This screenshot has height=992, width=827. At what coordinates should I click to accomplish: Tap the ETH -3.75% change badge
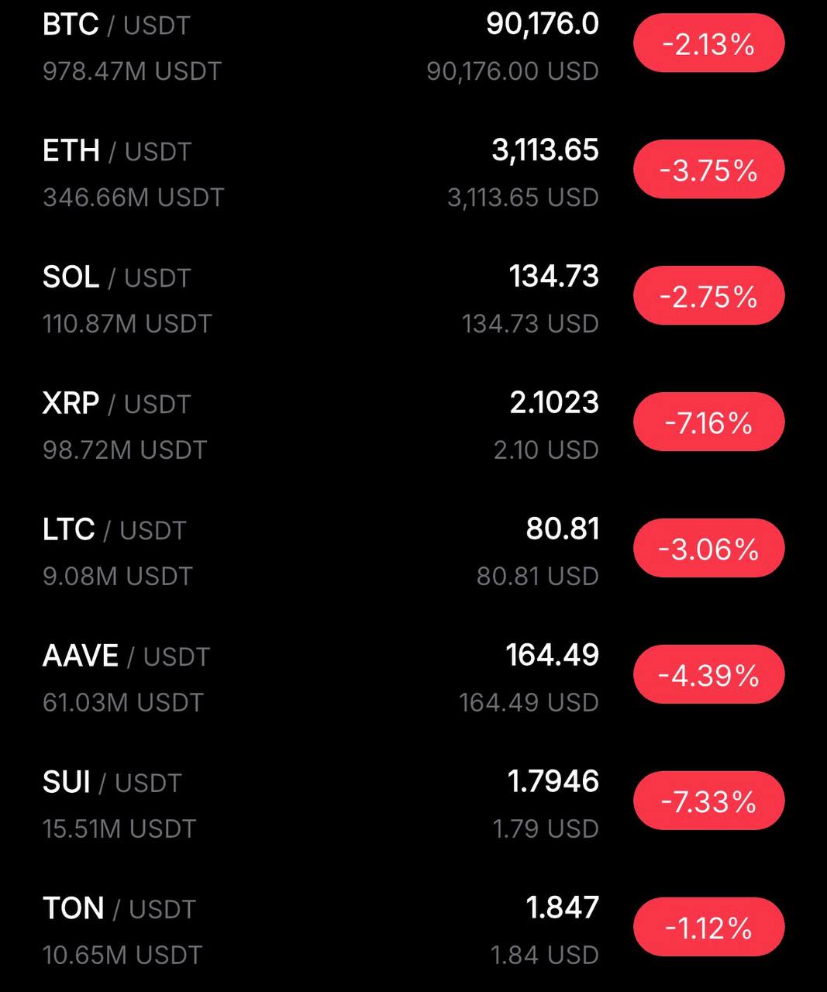pos(708,170)
